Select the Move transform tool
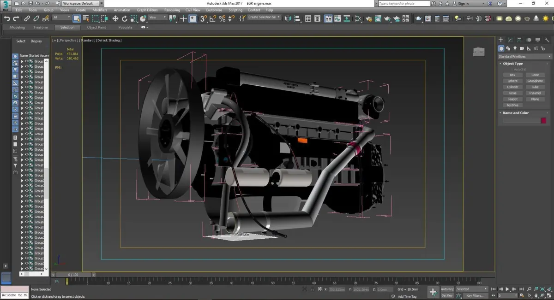Image resolution: width=554 pixels, height=300 pixels. pyautogui.click(x=115, y=19)
